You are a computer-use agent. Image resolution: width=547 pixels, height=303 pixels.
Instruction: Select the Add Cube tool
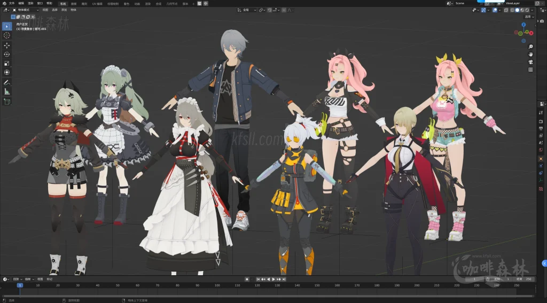point(7,102)
